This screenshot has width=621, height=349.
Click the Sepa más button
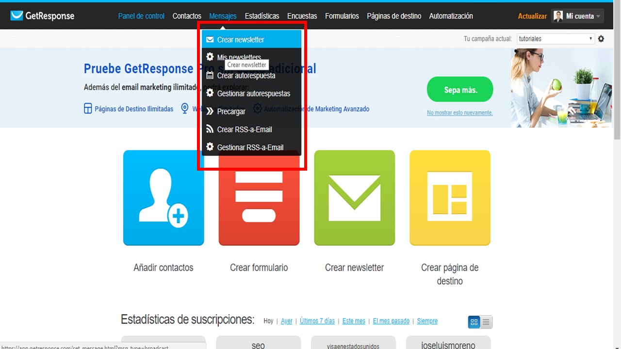(460, 90)
